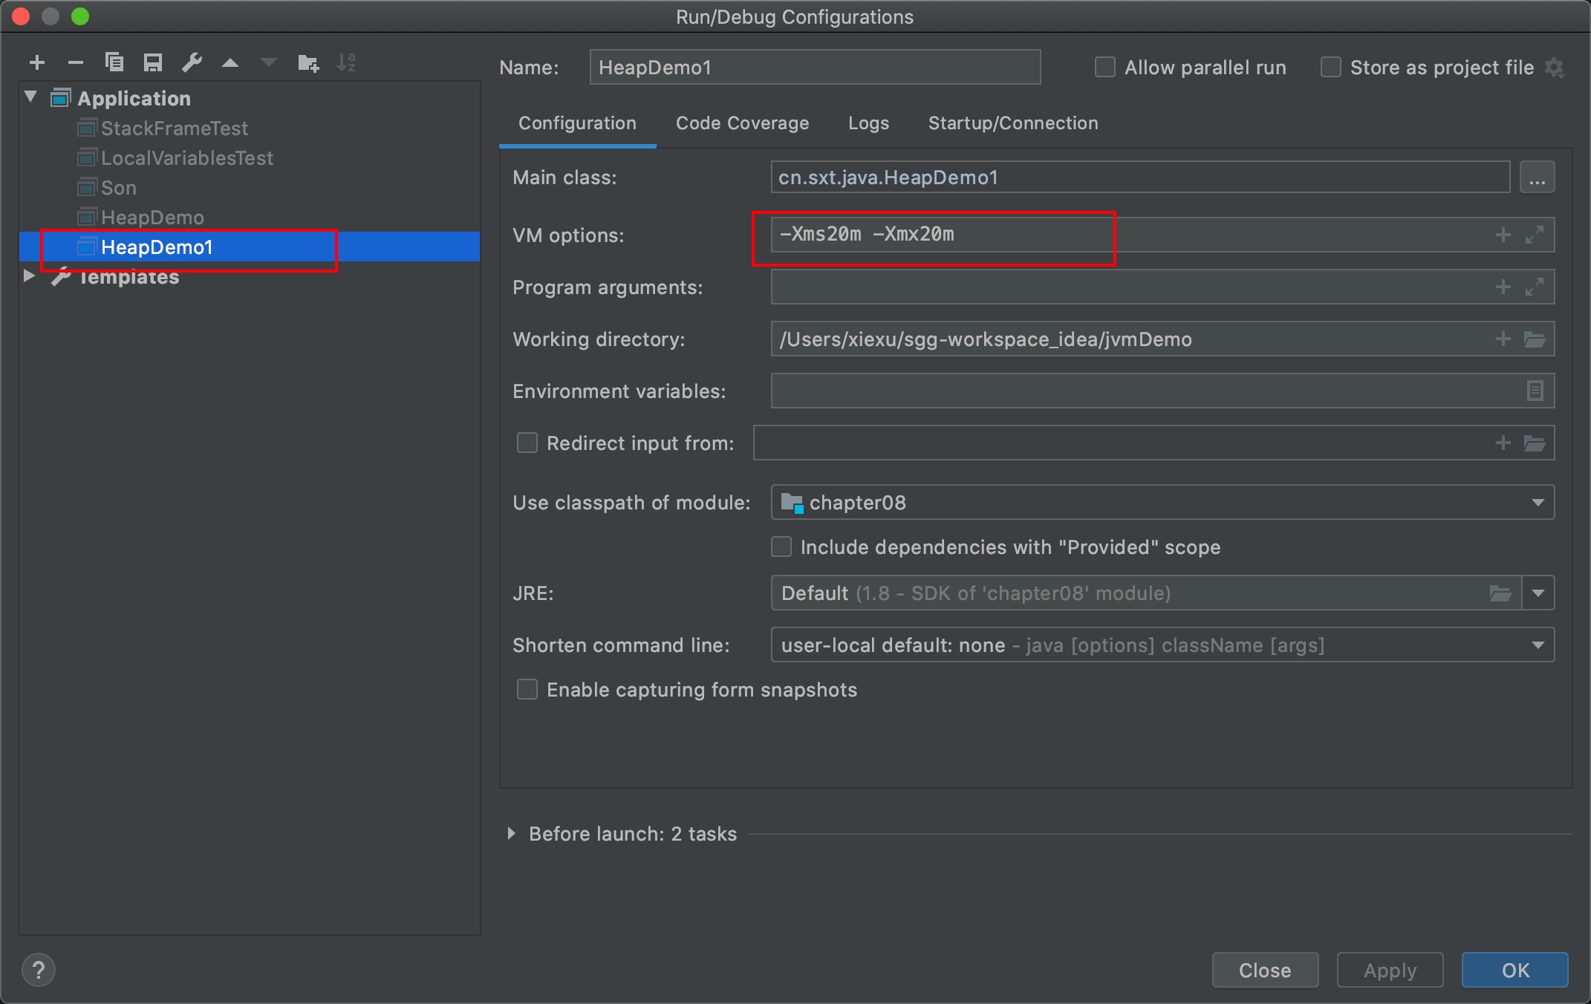Screen dimensions: 1591x1004
Task: Create a new folder with the folder-plus icon
Action: click(308, 63)
